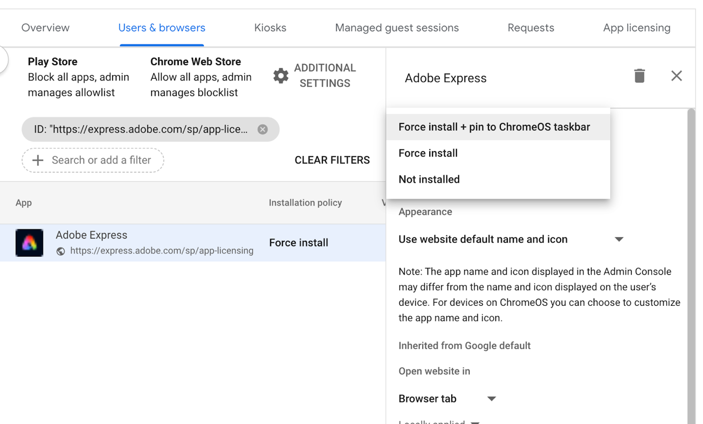Screen dimensions: 703x424
Task: Delete Adobe Express using the trash icon
Action: pyautogui.click(x=639, y=76)
